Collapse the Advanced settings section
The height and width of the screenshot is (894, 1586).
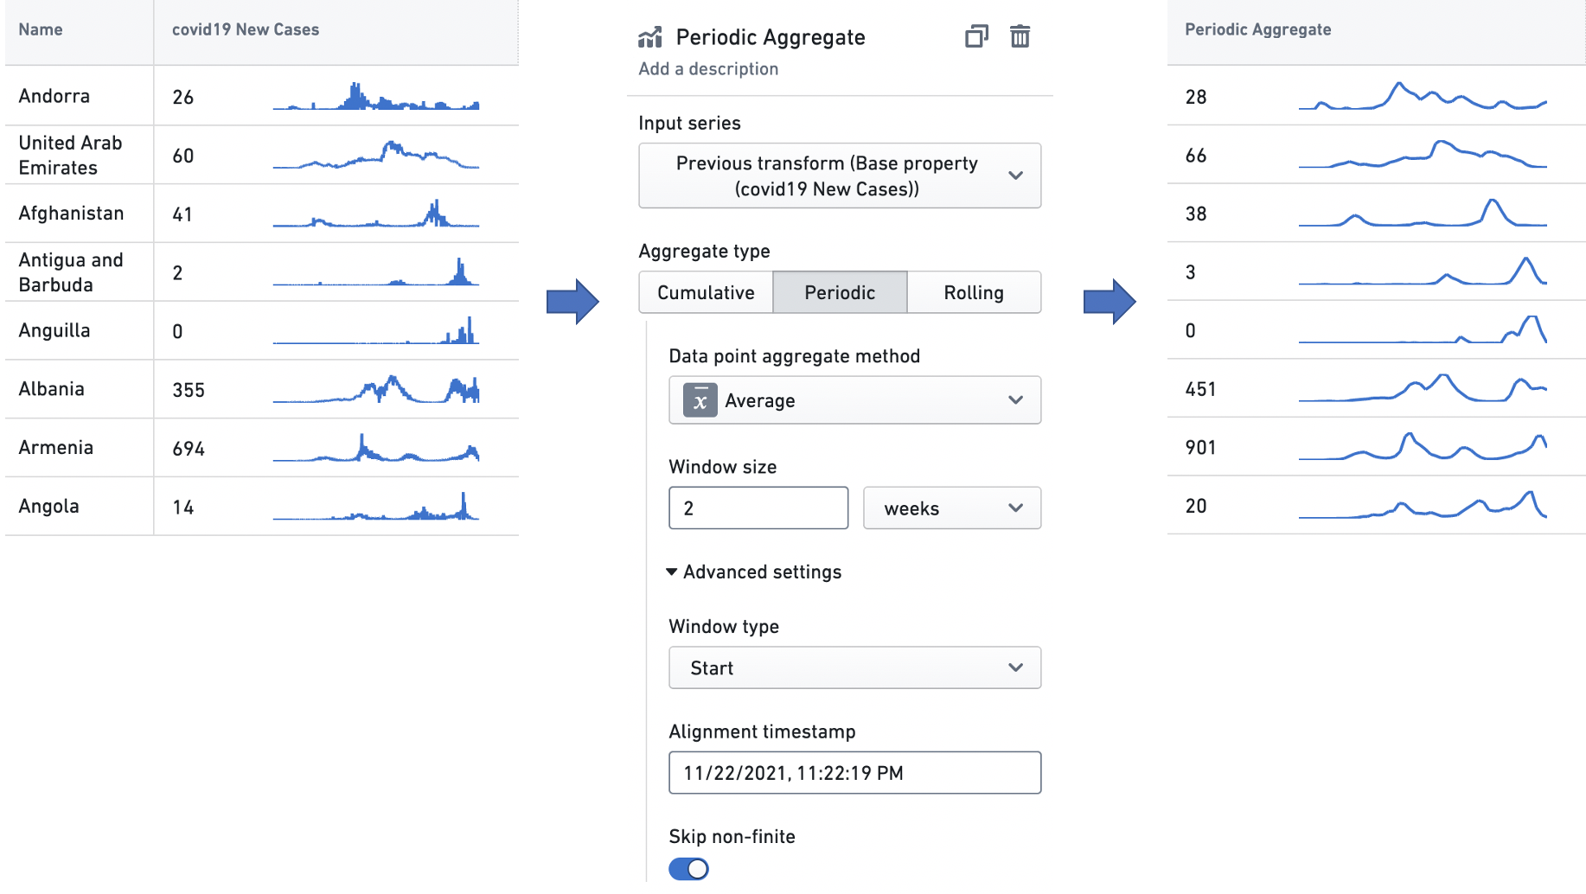pos(754,572)
